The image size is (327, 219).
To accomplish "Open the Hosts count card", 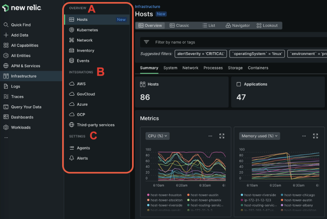I will coord(181,92).
